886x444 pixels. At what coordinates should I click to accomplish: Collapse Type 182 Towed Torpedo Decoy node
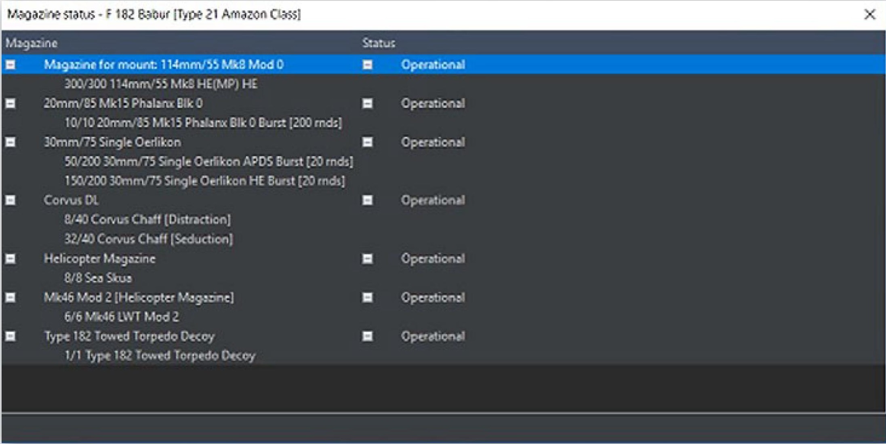11,336
